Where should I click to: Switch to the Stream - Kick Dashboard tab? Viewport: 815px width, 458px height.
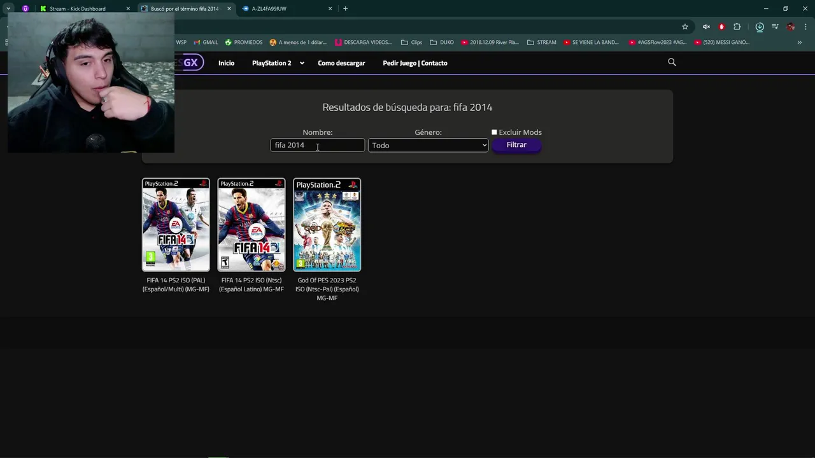(78, 9)
